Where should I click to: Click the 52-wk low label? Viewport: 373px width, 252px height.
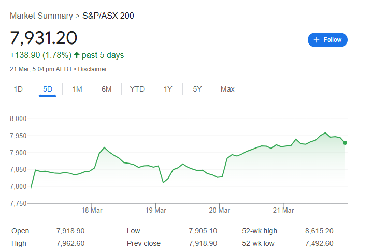pyautogui.click(x=258, y=243)
